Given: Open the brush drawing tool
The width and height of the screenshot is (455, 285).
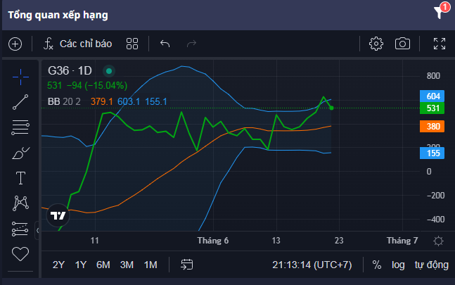Looking at the screenshot, I should 20,153.
